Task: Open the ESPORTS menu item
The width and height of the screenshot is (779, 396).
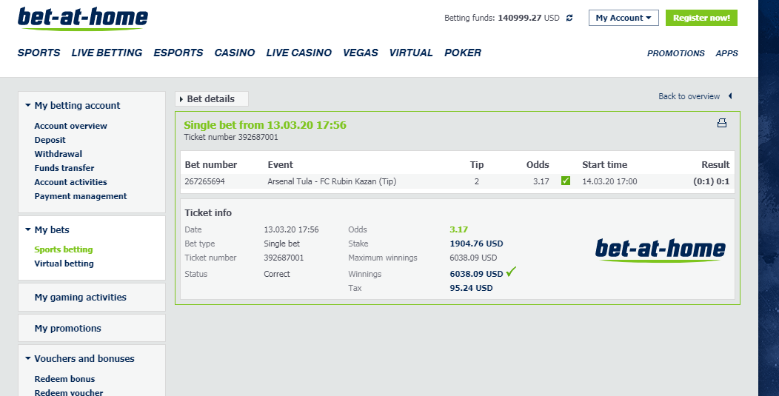Action: pyautogui.click(x=178, y=53)
